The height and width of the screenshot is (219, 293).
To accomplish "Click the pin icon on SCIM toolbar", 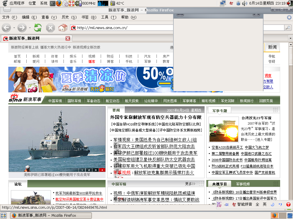I will (226, 204).
